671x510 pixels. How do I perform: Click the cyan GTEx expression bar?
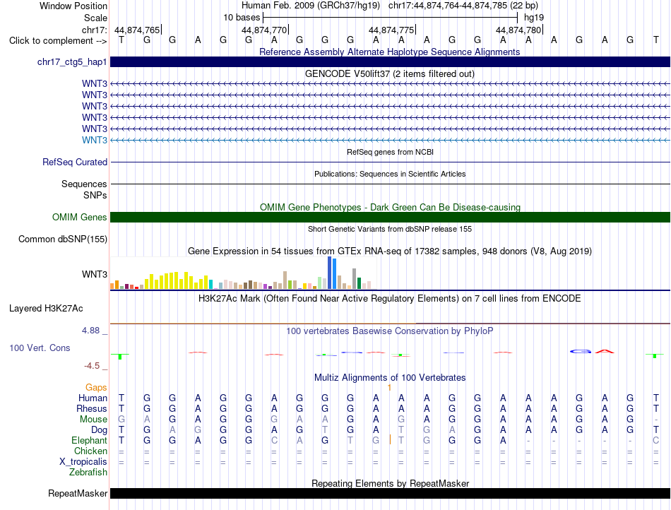click(x=210, y=285)
